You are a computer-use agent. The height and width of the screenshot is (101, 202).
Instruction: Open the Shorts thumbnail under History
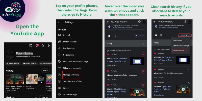click(x=35, y=79)
